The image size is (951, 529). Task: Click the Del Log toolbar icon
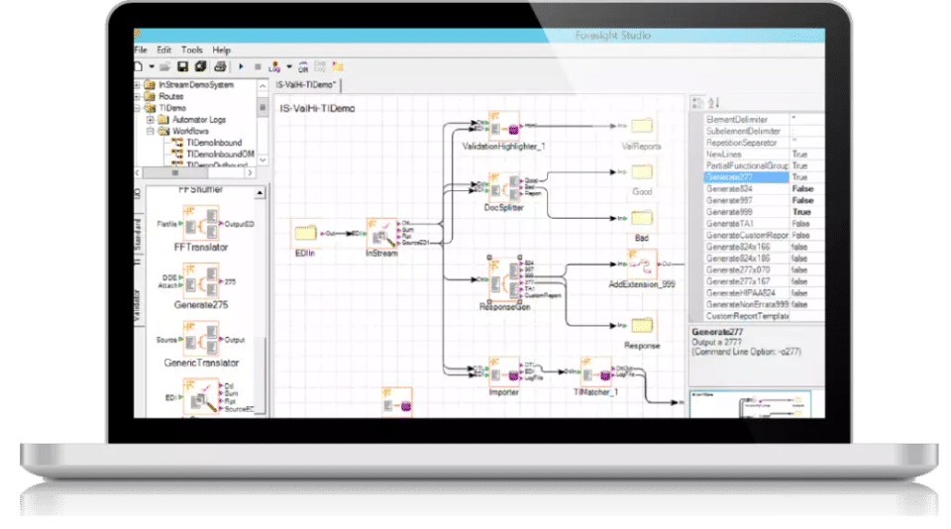320,66
